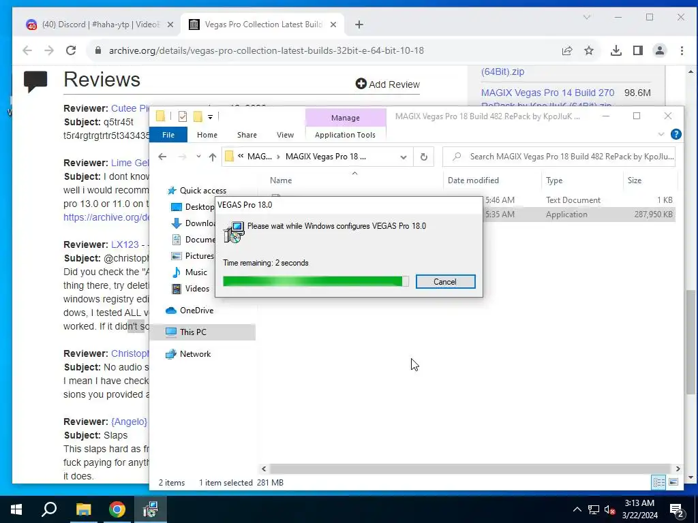698x523 pixels.
Task: Open MAGIX Vegas Pro 14 Build 270 link
Action: pos(547,93)
